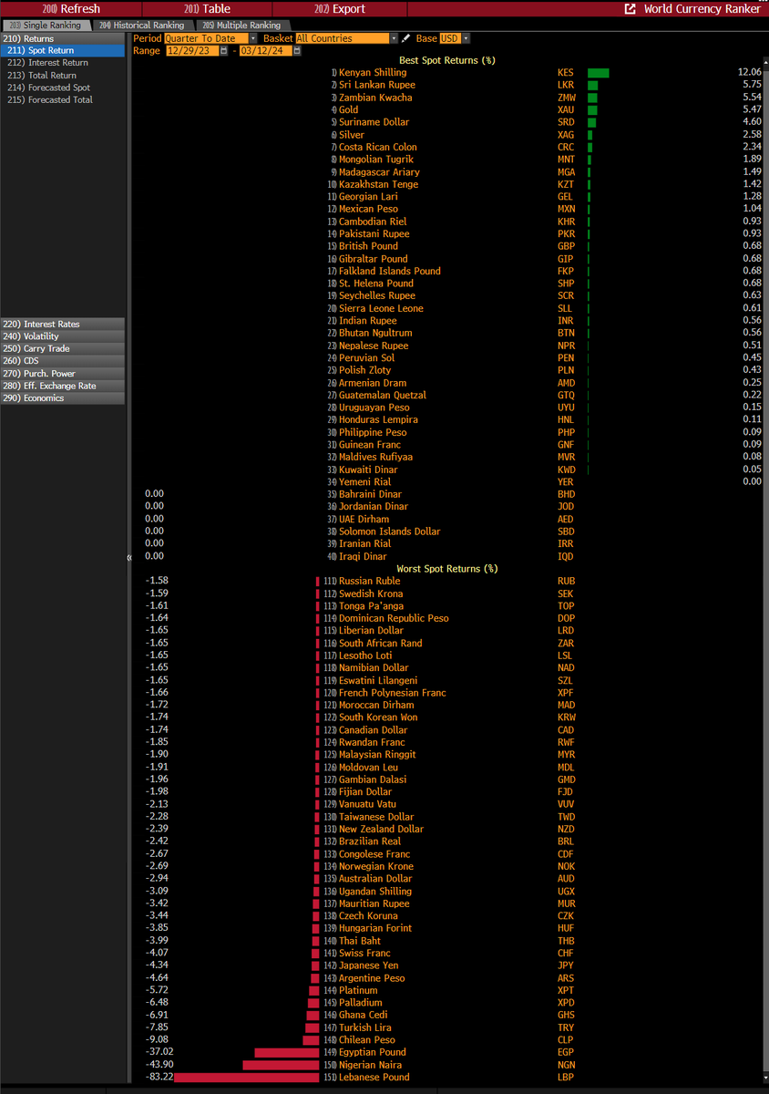Click the Zambian Kwacha entry
769x1094 pixels.
pos(375,98)
